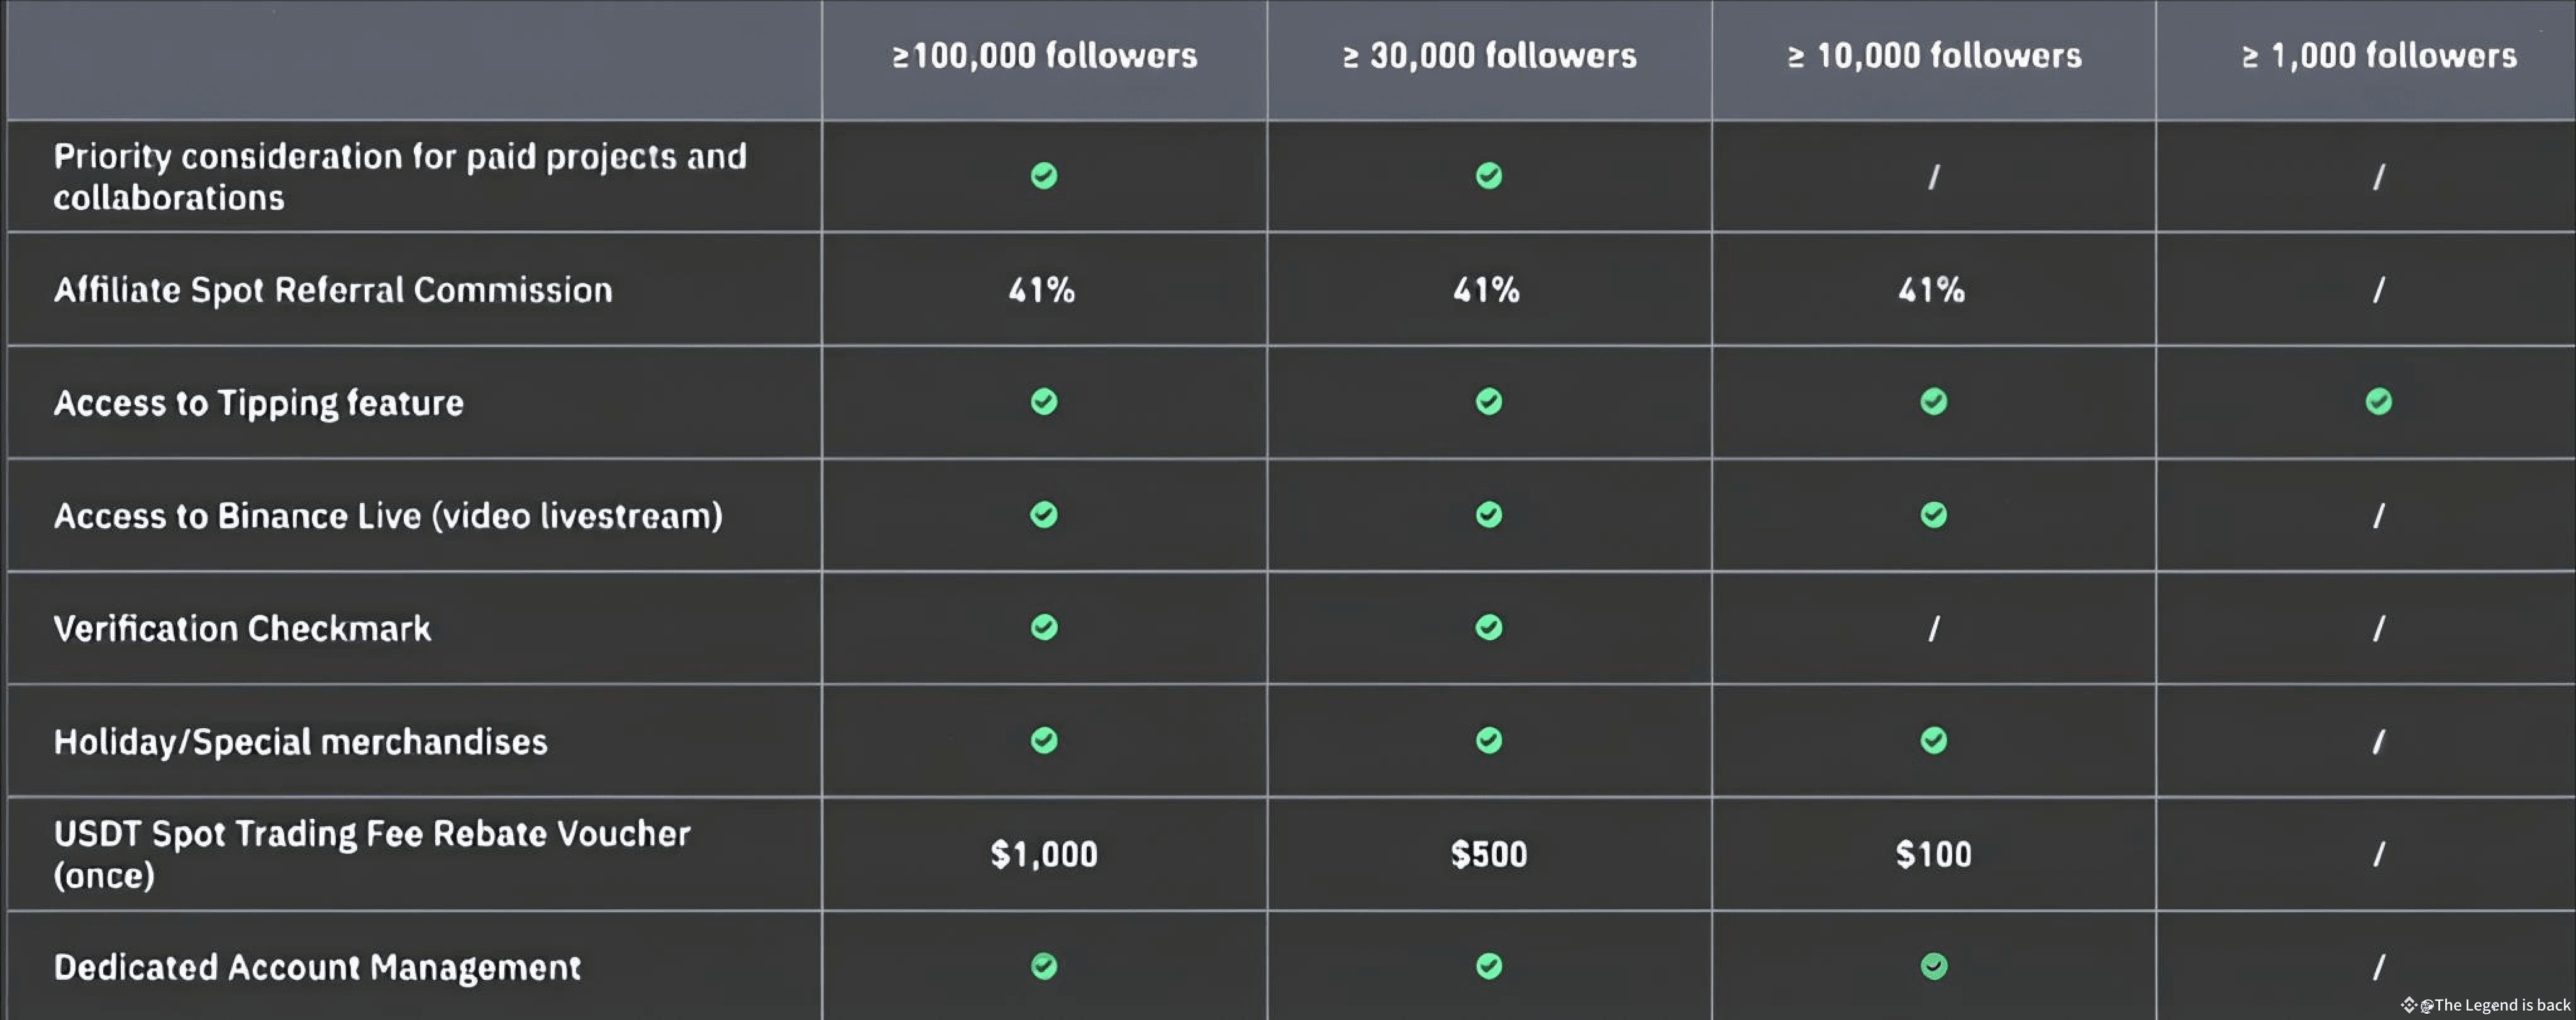Click Verification Checkmark tick under 100,000 followers
The image size is (2576, 1020).
pyautogui.click(x=1044, y=627)
